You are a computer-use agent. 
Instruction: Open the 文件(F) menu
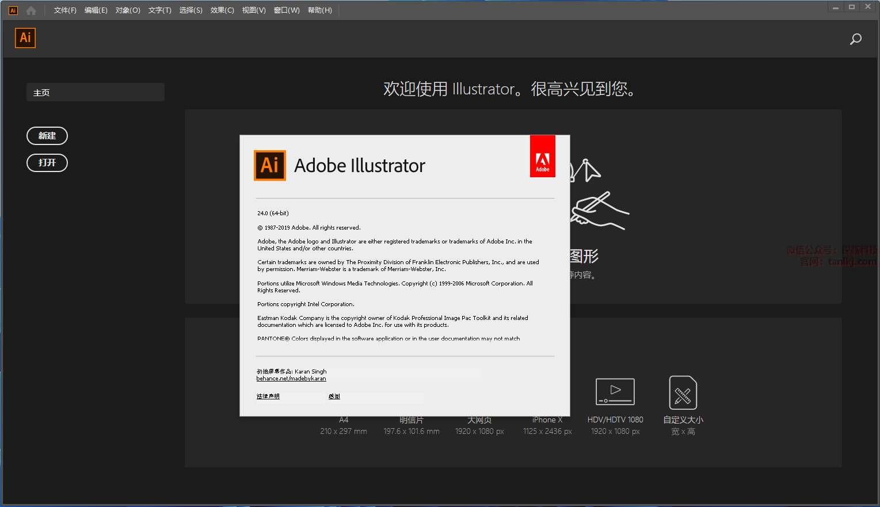[65, 10]
